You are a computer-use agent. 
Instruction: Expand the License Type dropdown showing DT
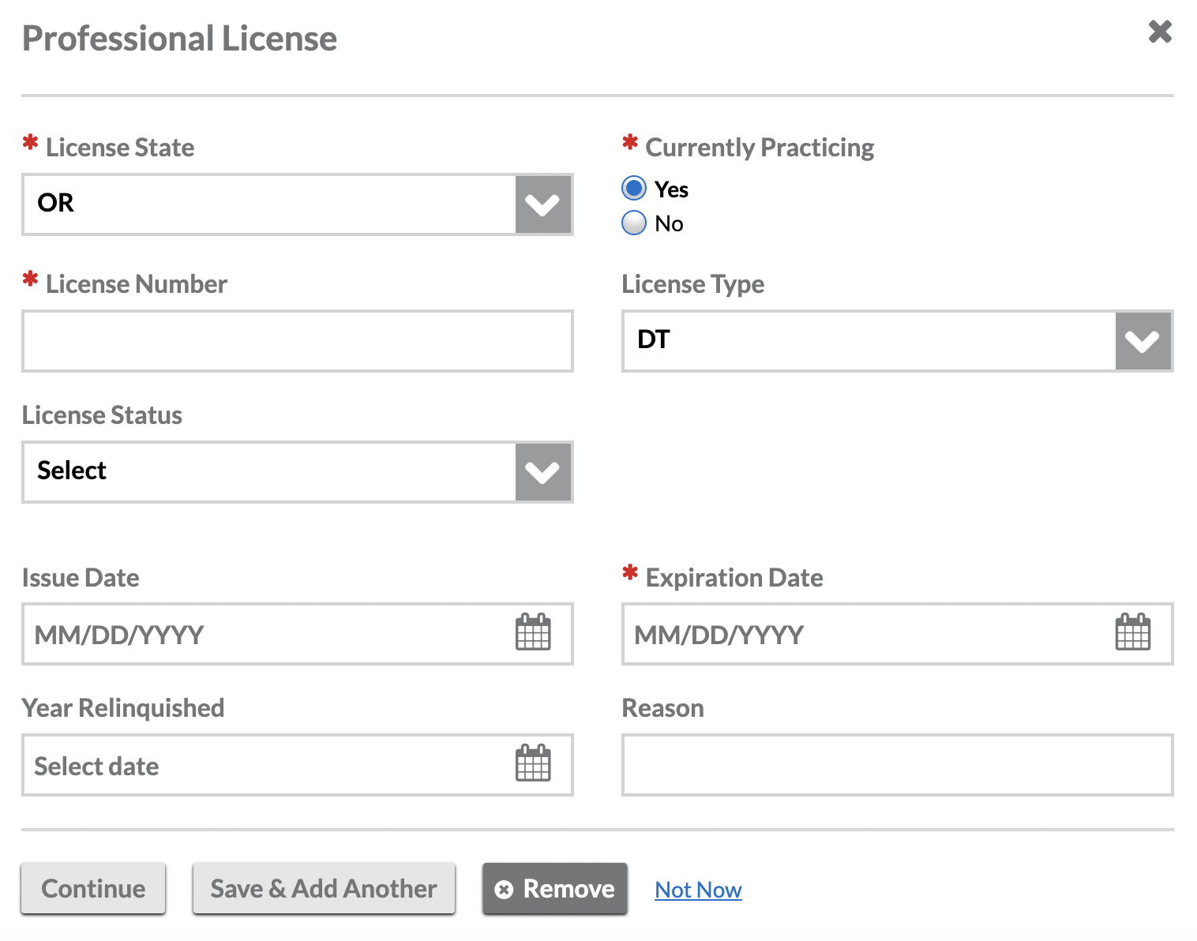click(x=869, y=341)
